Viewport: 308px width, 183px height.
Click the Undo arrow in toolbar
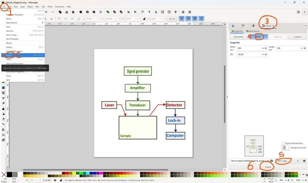46,12
